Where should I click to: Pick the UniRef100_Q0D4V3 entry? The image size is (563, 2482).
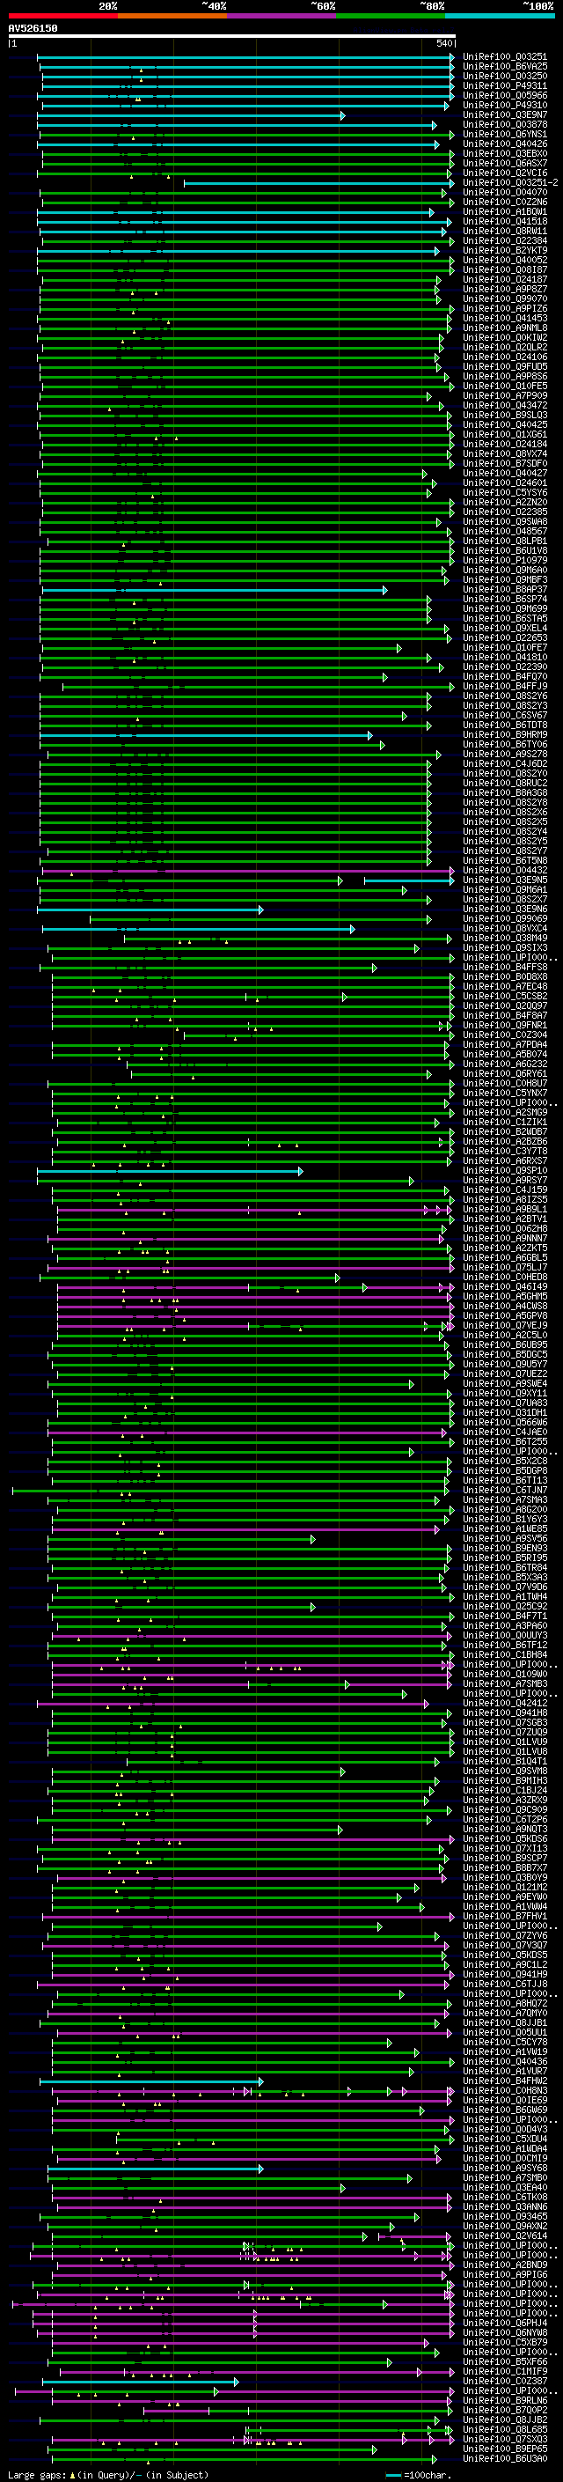click(504, 2129)
